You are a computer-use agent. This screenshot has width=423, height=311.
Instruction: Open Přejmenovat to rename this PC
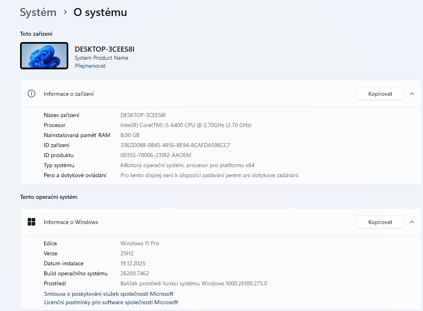pos(90,66)
